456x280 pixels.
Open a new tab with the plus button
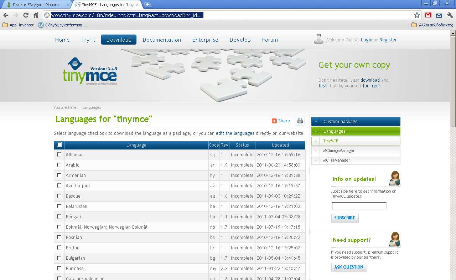pos(147,5)
